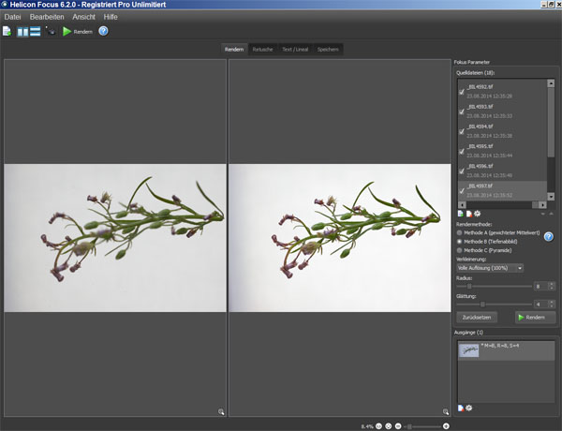Switch to side-by-side vertical split view
The width and height of the screenshot is (562, 431).
(x=22, y=31)
